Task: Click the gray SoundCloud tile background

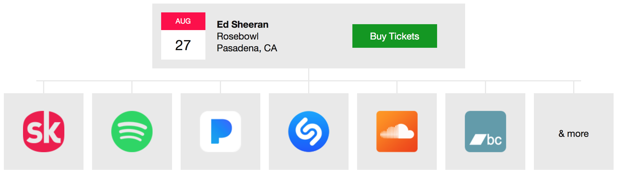Action: click(x=397, y=161)
